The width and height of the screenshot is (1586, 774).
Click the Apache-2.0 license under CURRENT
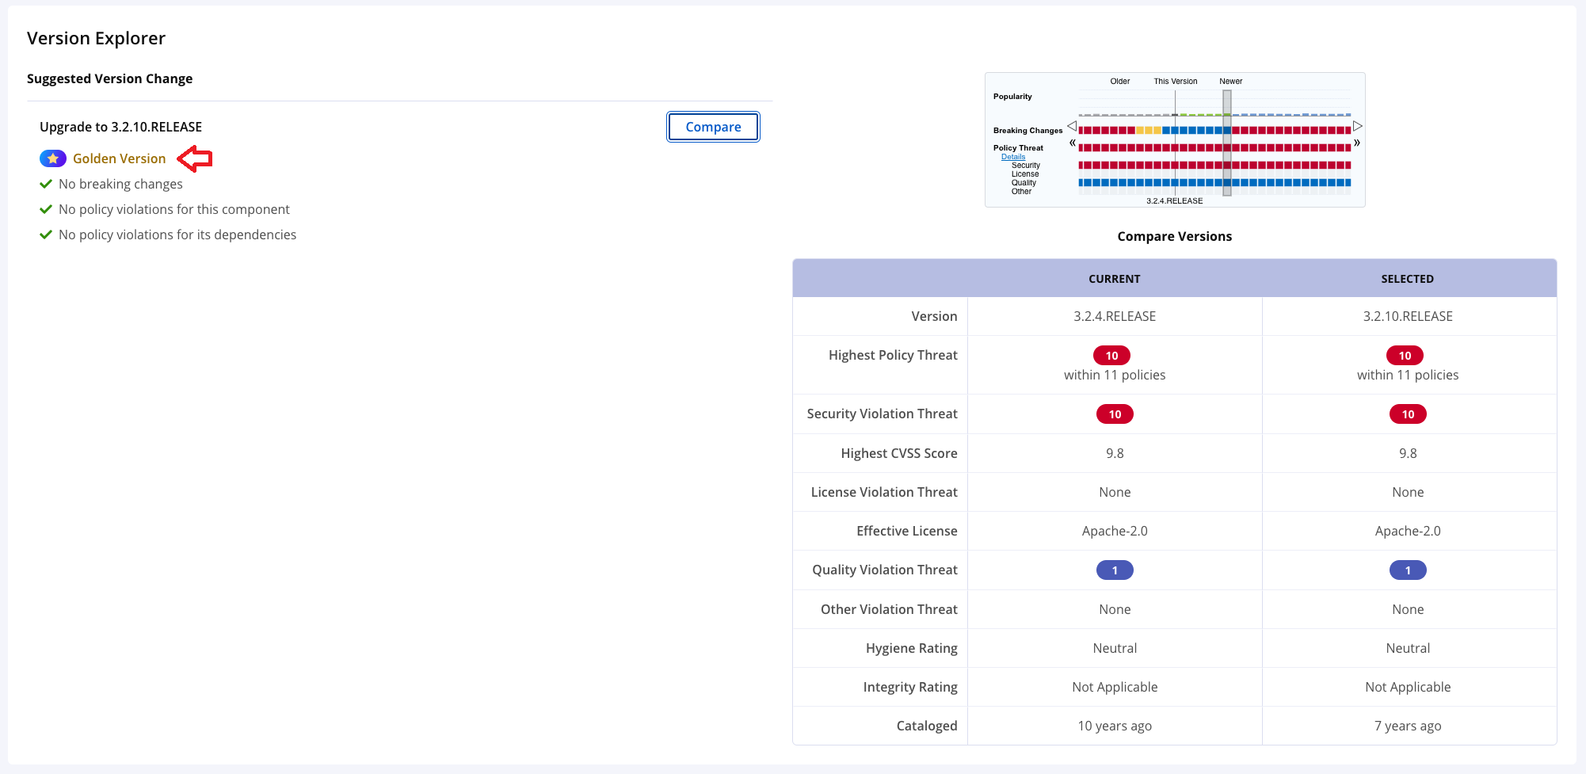click(x=1115, y=531)
